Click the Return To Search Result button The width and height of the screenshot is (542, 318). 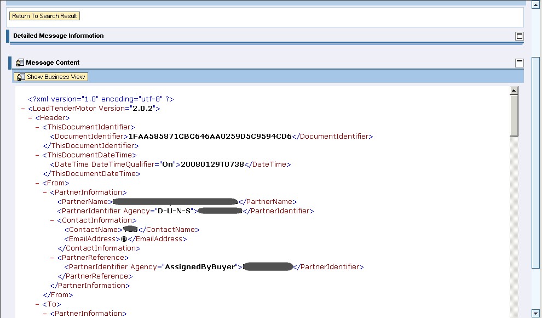click(x=45, y=16)
